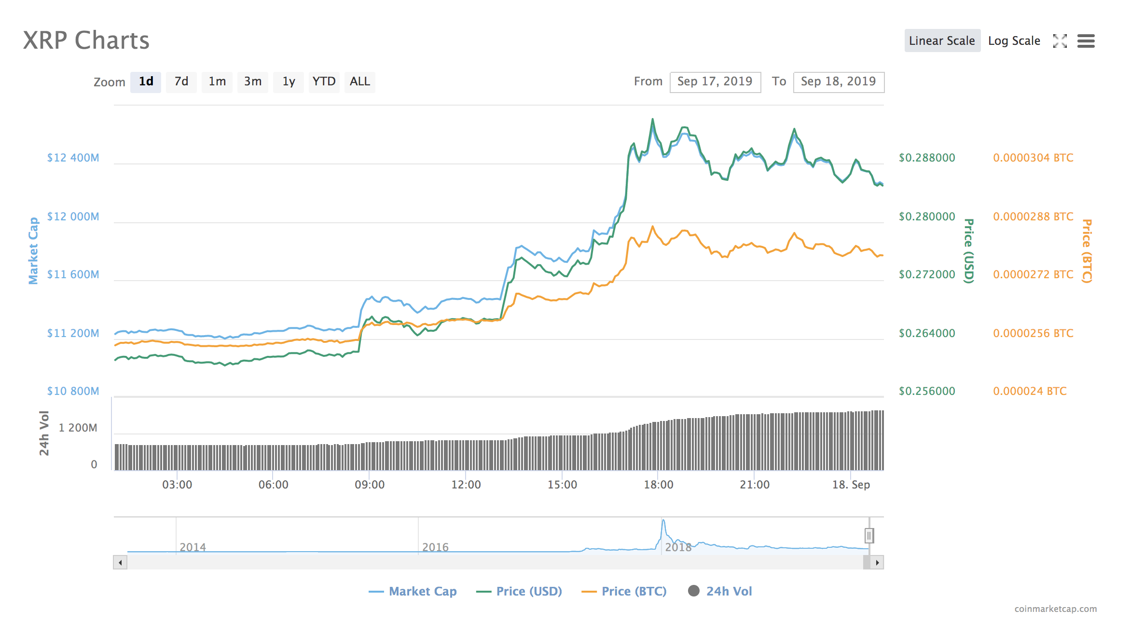The width and height of the screenshot is (1130, 623).
Task: Select the ALL zoom range
Action: click(x=359, y=81)
